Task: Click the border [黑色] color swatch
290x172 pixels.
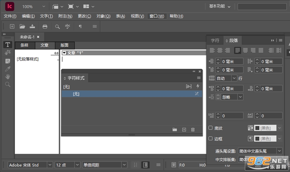Action: pyautogui.click(x=265, y=139)
